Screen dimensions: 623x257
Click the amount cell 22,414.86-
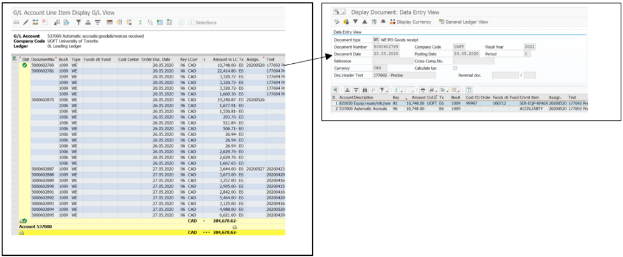[225, 70]
